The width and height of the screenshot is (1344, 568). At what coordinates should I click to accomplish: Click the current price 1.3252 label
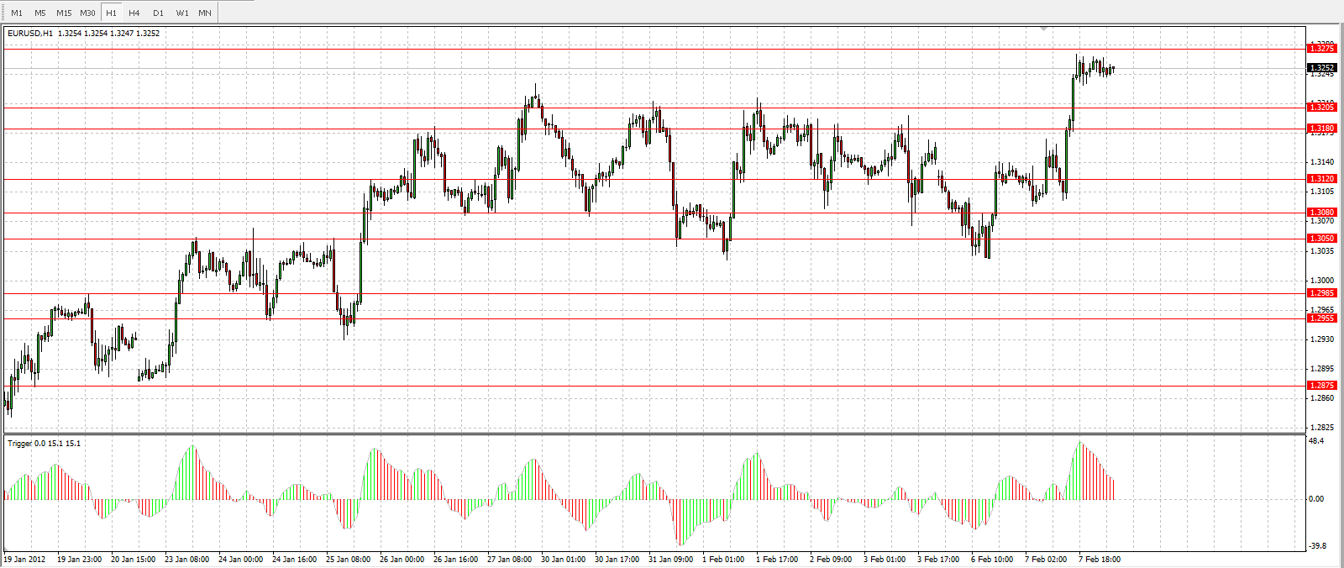(1322, 67)
